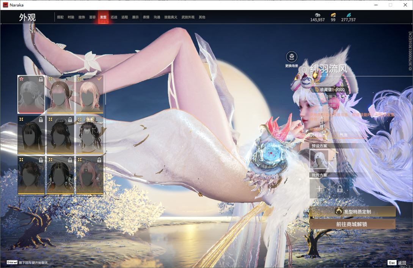This screenshot has height=268, width=413.
Task: Open 发型特质定制 hairstyle customization
Action: coord(352,212)
